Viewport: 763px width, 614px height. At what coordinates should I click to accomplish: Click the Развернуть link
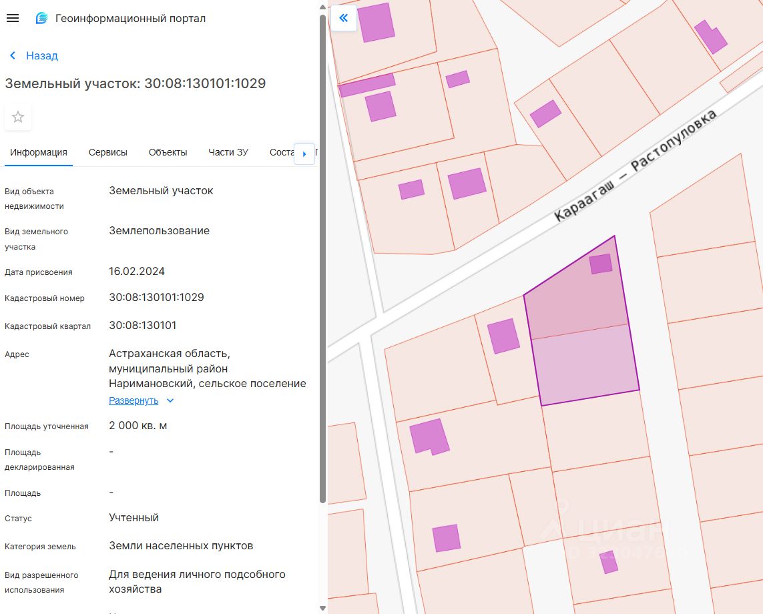pyautogui.click(x=134, y=400)
